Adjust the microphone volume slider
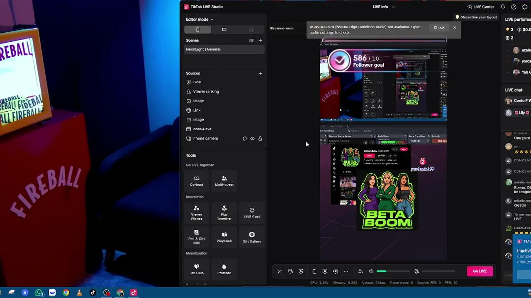Image resolution: width=531 pixels, height=298 pixels. (x=438, y=272)
